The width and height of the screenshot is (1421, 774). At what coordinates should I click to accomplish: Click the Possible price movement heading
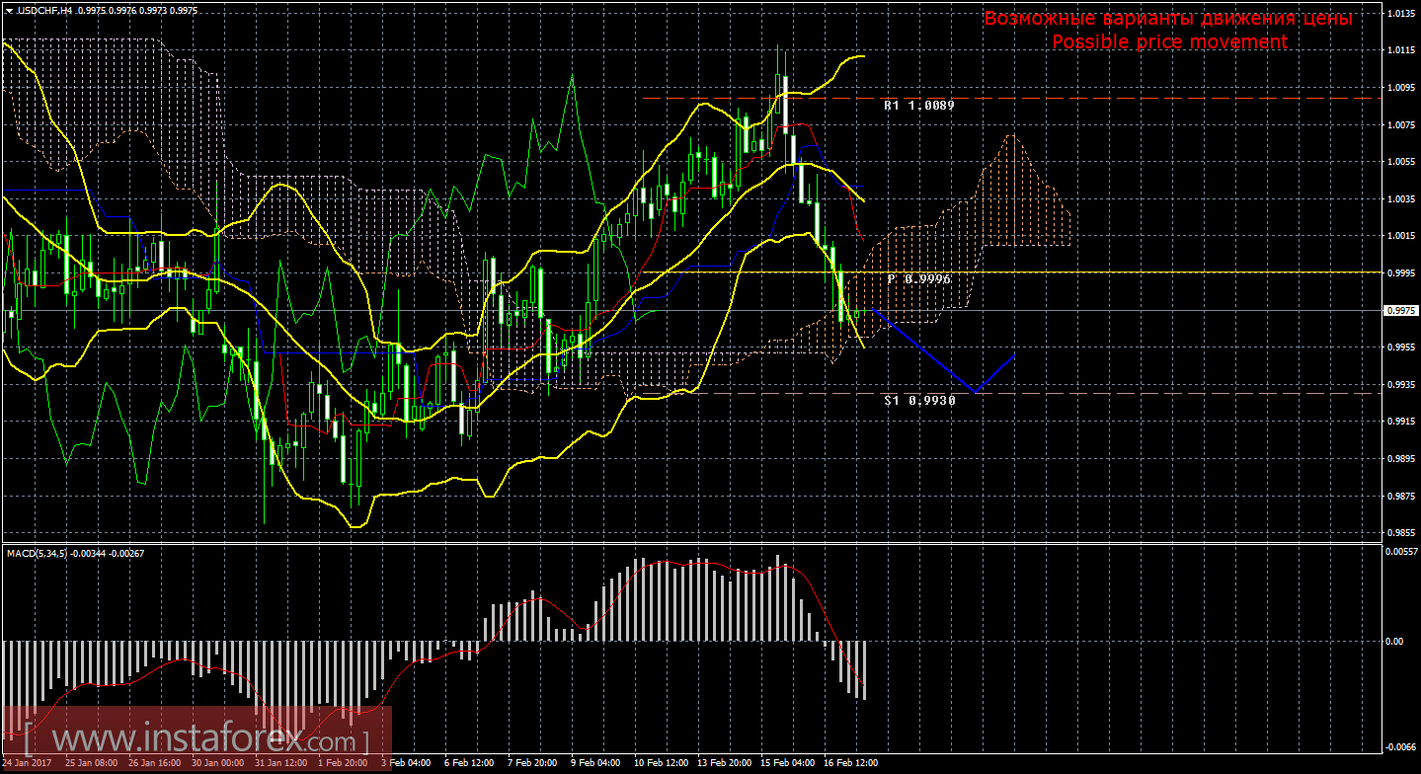pyautogui.click(x=1169, y=42)
